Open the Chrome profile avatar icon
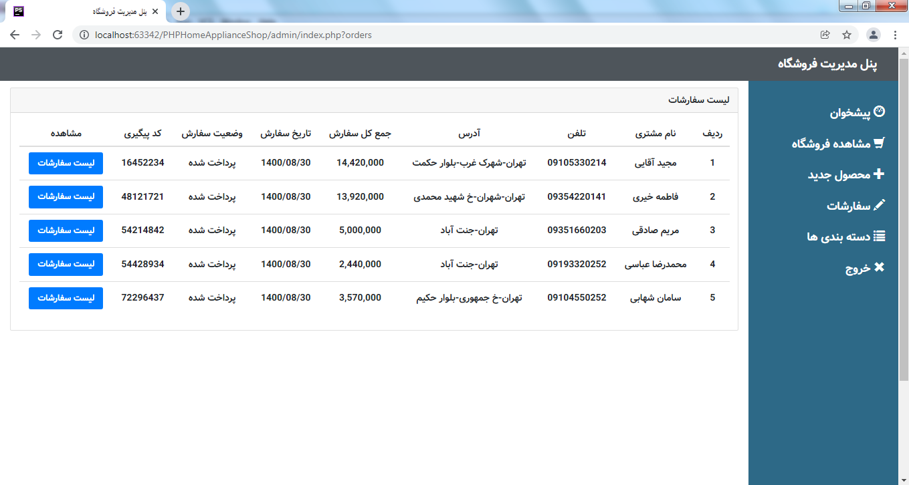 874,35
